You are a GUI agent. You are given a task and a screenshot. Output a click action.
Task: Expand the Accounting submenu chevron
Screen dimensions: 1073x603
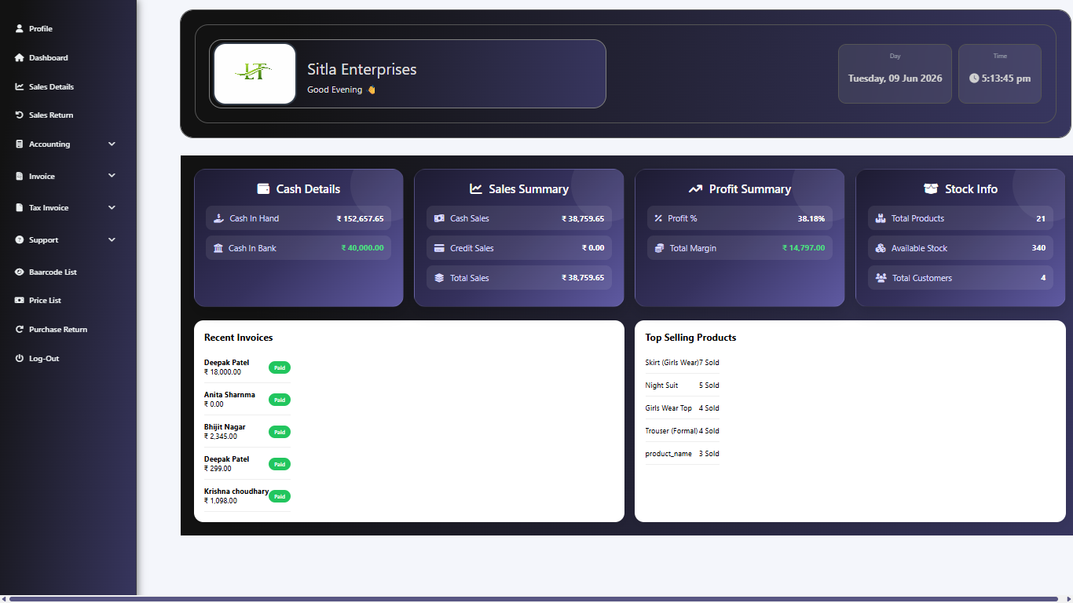click(112, 144)
